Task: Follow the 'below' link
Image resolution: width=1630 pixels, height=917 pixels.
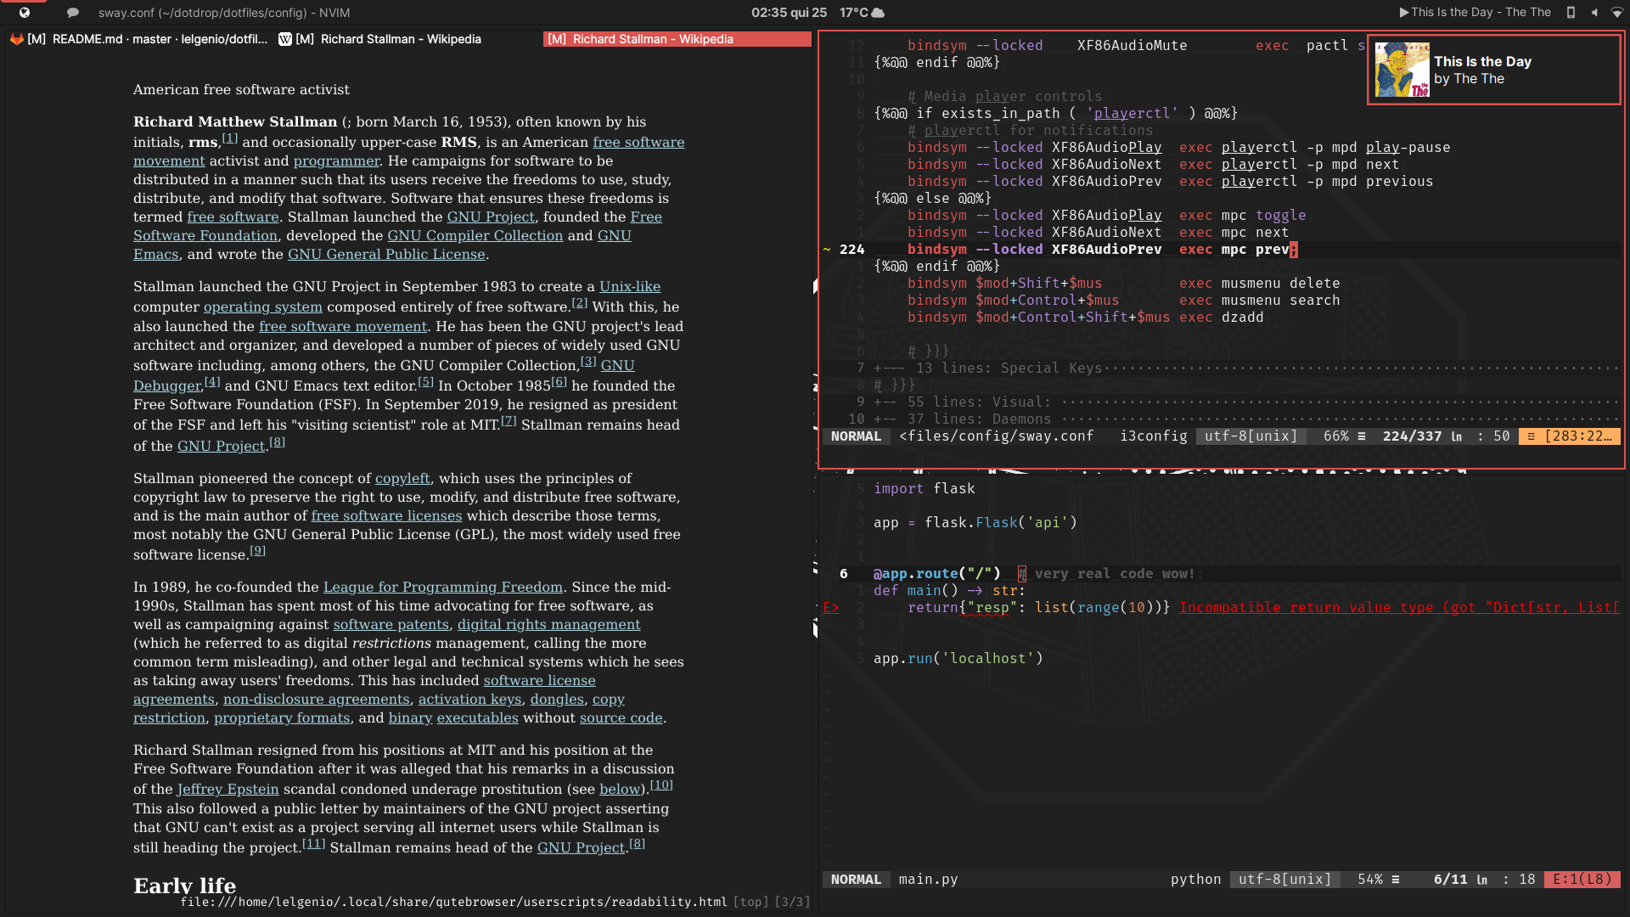Action: click(x=620, y=789)
